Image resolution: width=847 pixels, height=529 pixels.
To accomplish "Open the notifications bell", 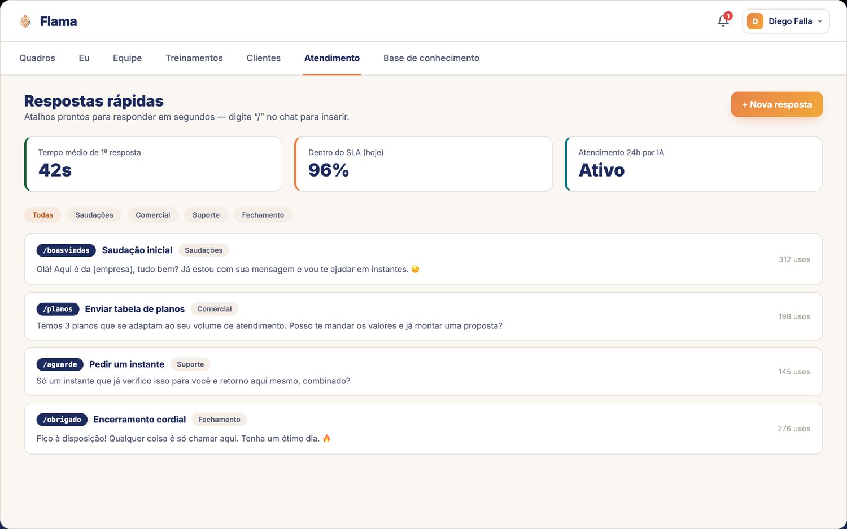I will (723, 21).
